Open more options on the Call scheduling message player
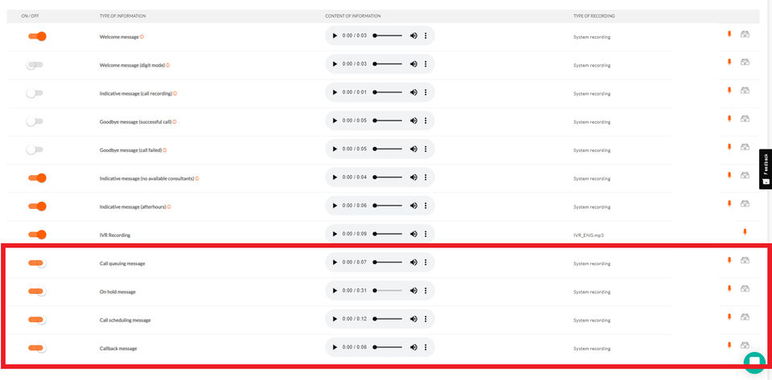The width and height of the screenshot is (772, 380). (x=425, y=319)
